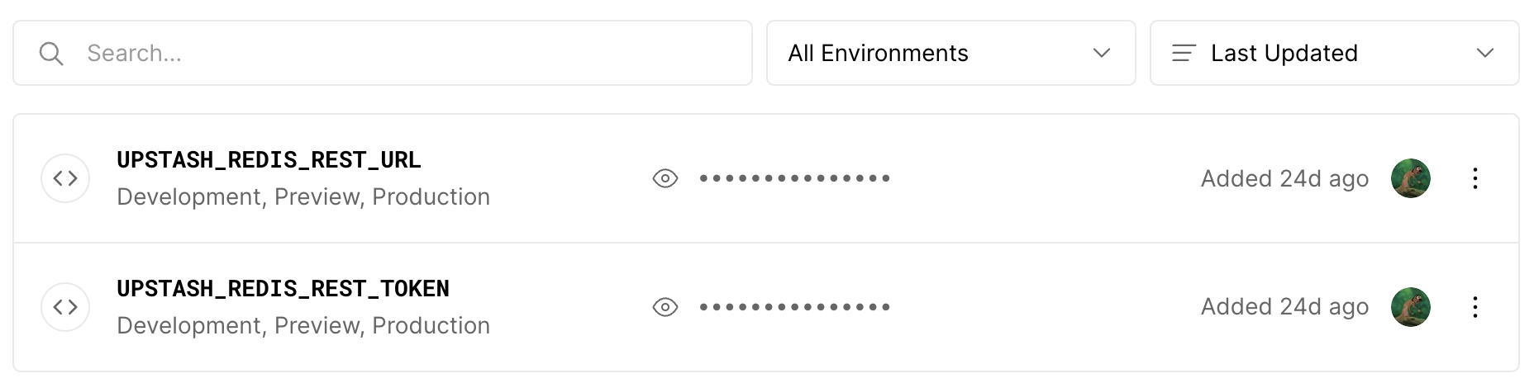This screenshot has height=383, width=1534.
Task: Click the search magnifier icon
Action: click(x=51, y=54)
